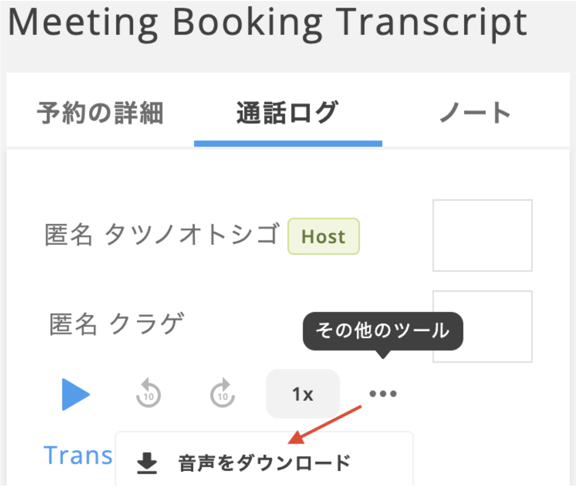Click the empty box beside タツノオトシゴ
This screenshot has width=576, height=489.
[482, 235]
